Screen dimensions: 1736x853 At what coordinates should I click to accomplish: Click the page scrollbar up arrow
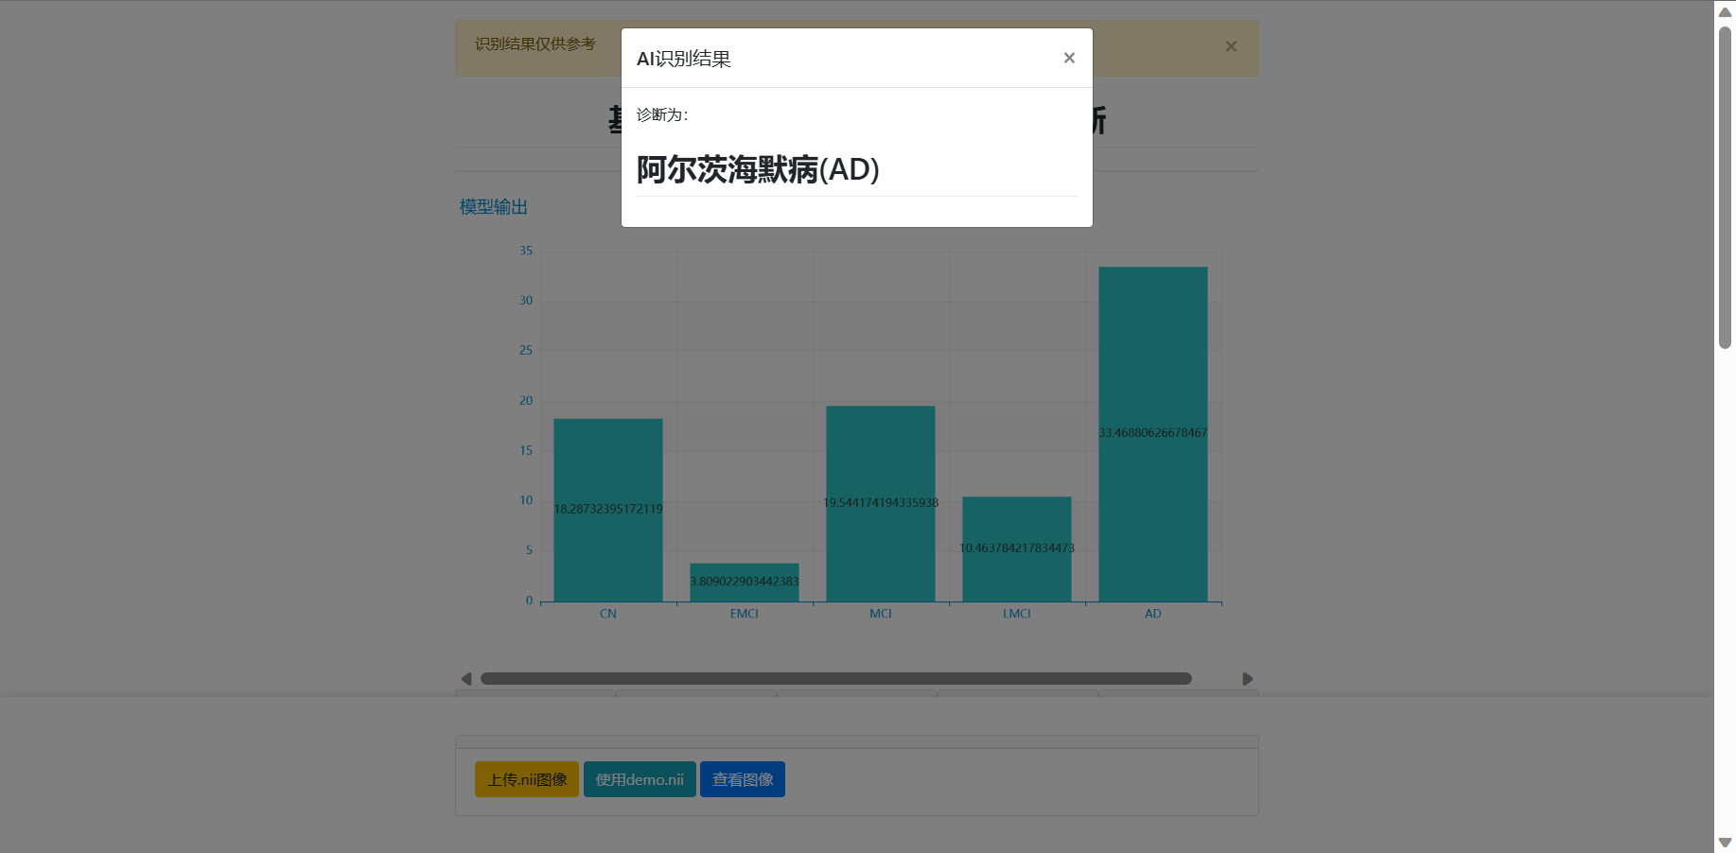(1725, 12)
